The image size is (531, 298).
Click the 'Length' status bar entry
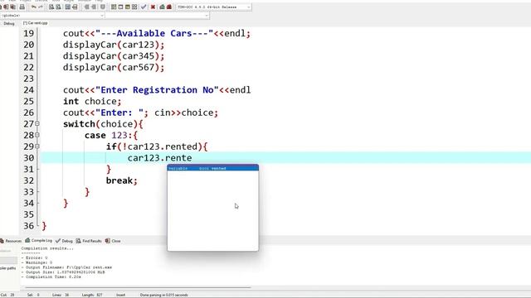tap(92, 295)
